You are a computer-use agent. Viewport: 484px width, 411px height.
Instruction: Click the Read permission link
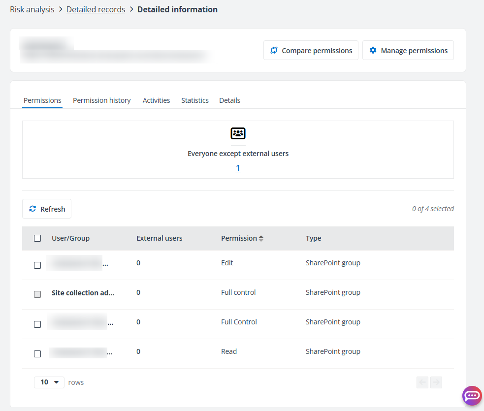click(x=229, y=351)
